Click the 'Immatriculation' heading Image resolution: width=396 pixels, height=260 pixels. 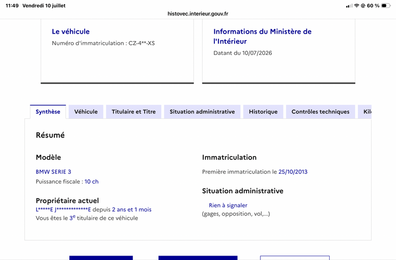pyautogui.click(x=229, y=157)
